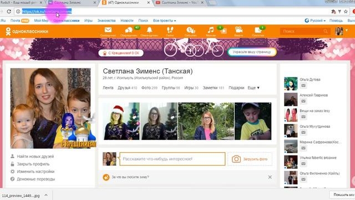The height and width of the screenshot is (200, 355).
Task: Switch to the YouTube browser tab
Action: click(x=180, y=3)
